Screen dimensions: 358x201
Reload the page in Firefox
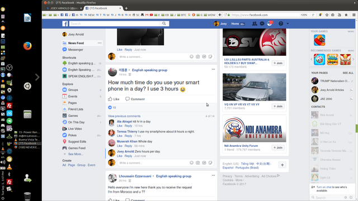pyautogui.click(x=313, y=15)
